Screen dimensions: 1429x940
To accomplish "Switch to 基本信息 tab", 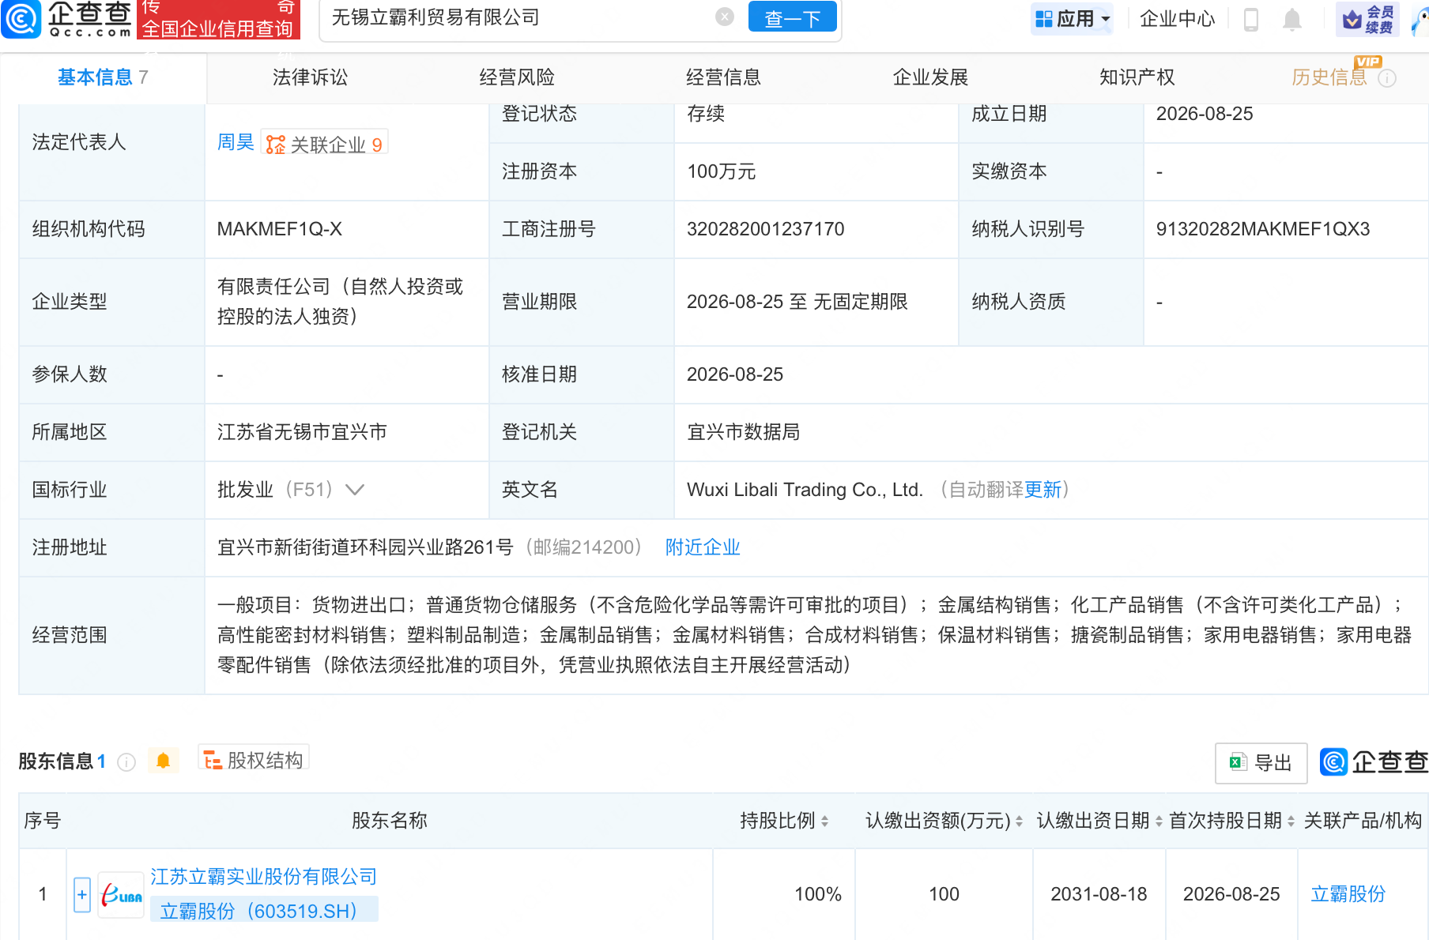I will (x=103, y=77).
